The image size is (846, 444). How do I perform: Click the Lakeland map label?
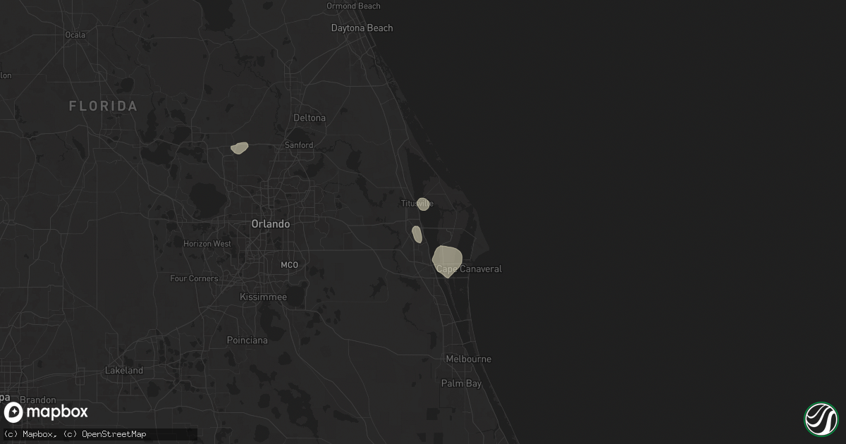pos(123,371)
